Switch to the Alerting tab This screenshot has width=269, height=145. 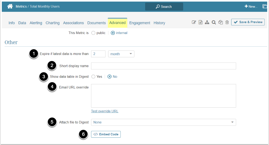tap(36, 23)
